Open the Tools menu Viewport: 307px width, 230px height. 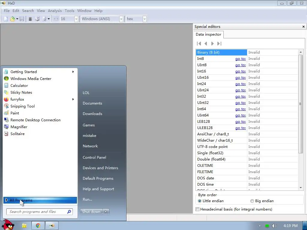point(70,11)
